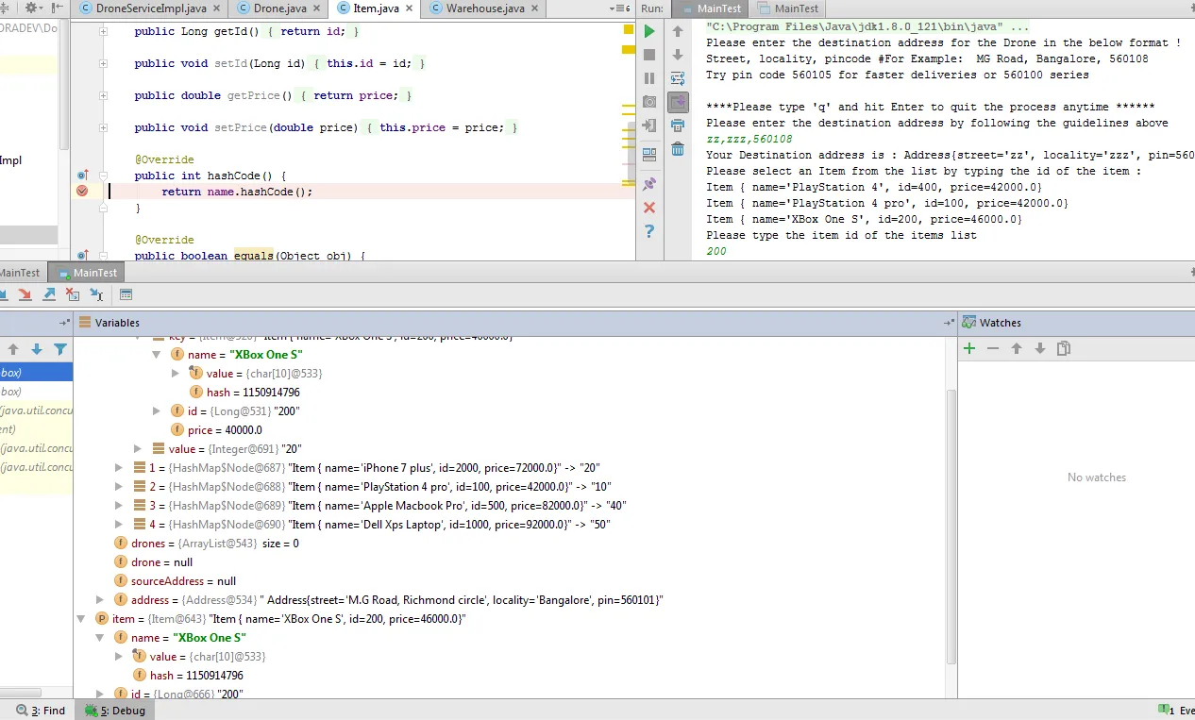
Task: Select the active MainTest debug session tab
Action: tap(87, 273)
